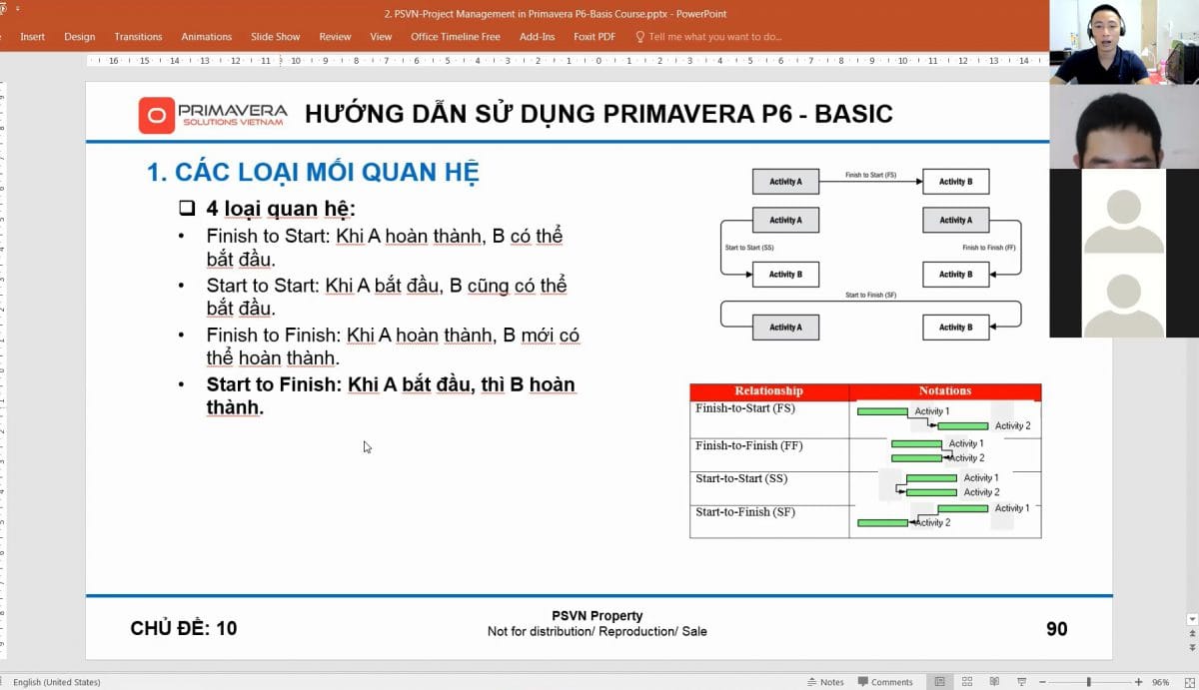The width and height of the screenshot is (1199, 690).
Task: Open the Notes pane
Action: (825, 682)
